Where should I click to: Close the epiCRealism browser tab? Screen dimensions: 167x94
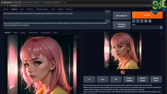(x=62, y=3)
